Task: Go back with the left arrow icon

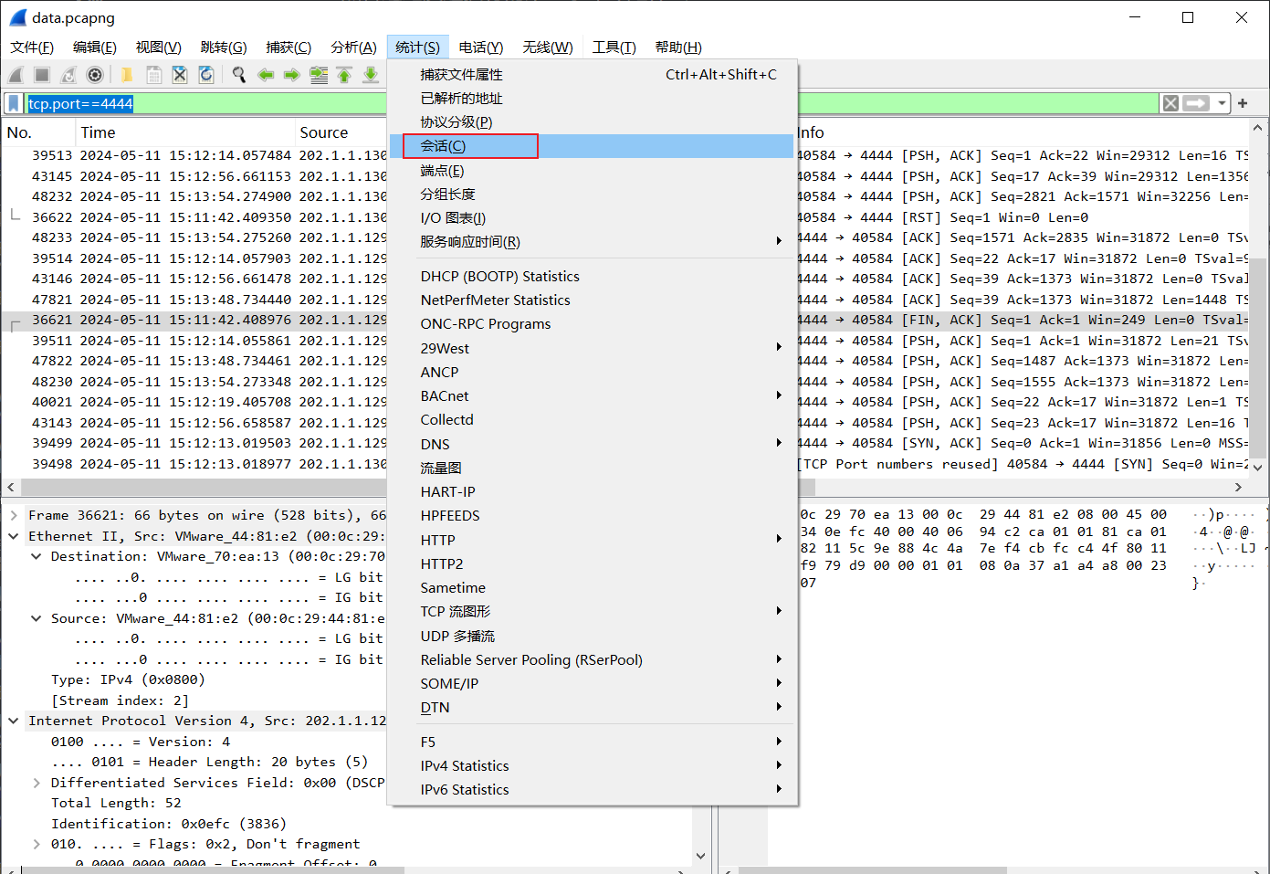Action: [x=266, y=75]
